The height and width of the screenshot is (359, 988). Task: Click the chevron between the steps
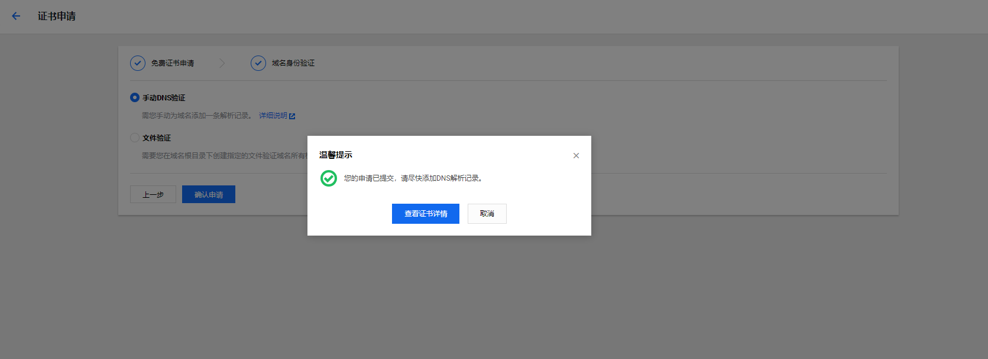pyautogui.click(x=222, y=63)
